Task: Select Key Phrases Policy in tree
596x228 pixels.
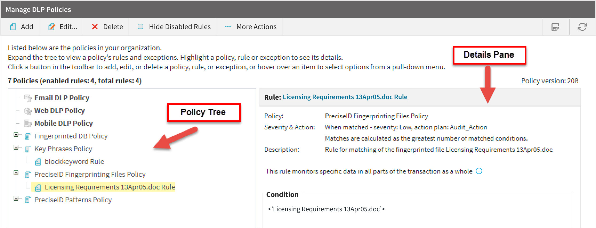Action: click(x=63, y=149)
